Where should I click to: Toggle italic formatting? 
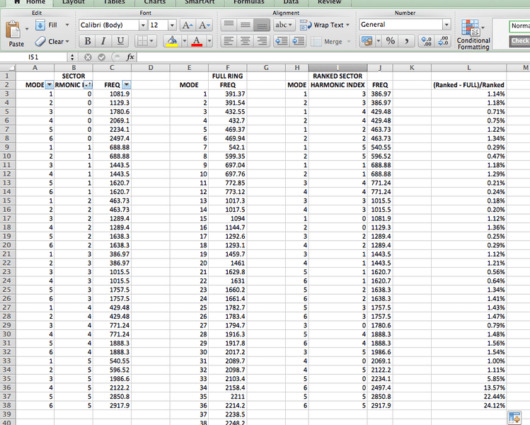[x=105, y=41]
